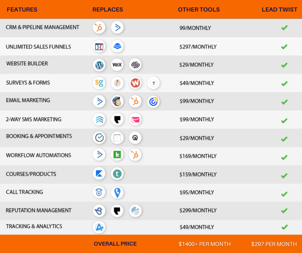
Task: Click the LEAD TWIST column header
Action: [279, 10]
